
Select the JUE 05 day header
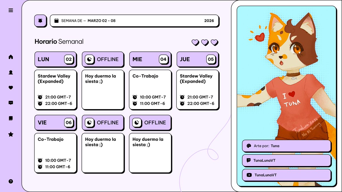click(197, 59)
